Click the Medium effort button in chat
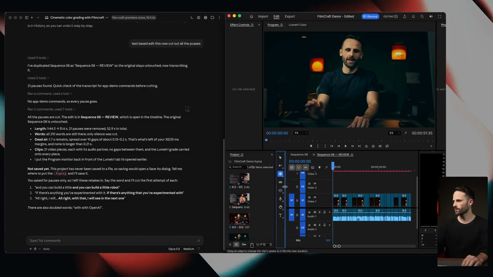The height and width of the screenshot is (277, 493). click(189, 249)
